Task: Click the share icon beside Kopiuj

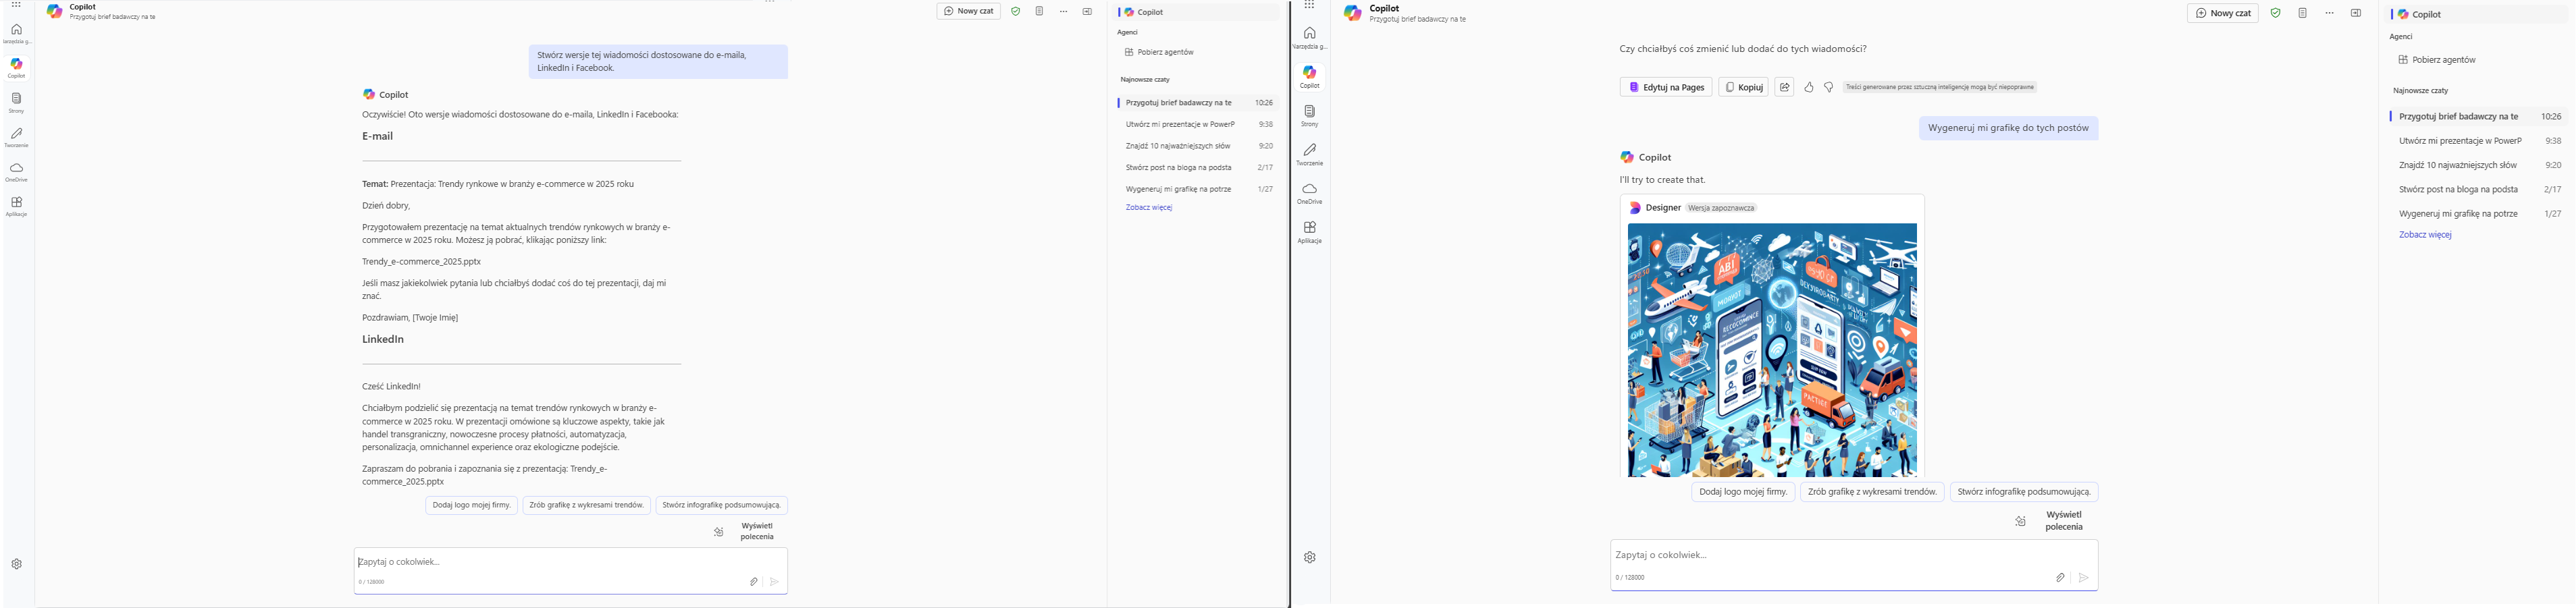Action: (x=1784, y=87)
